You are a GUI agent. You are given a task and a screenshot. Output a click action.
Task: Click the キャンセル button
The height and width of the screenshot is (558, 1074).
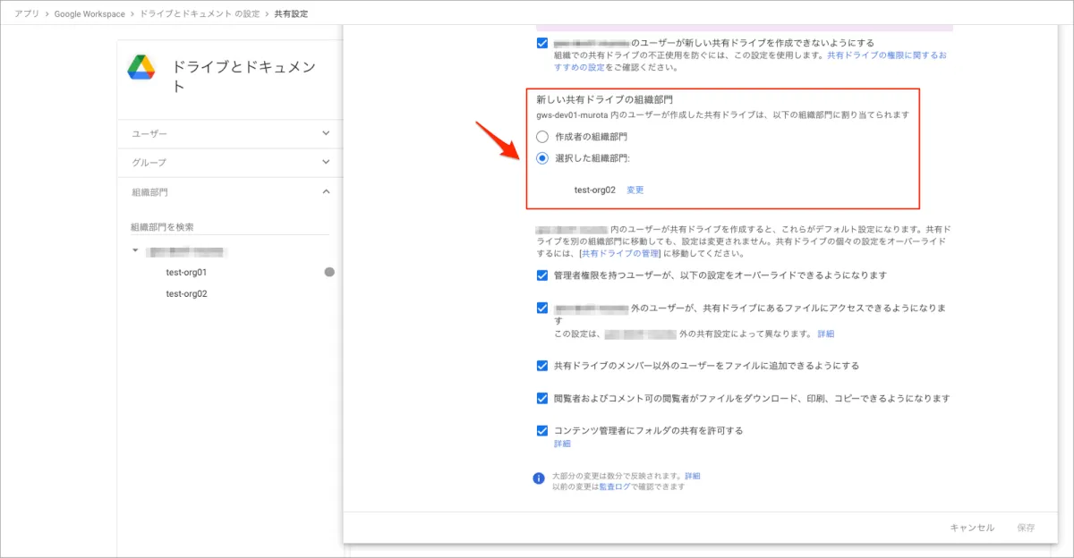coord(972,528)
